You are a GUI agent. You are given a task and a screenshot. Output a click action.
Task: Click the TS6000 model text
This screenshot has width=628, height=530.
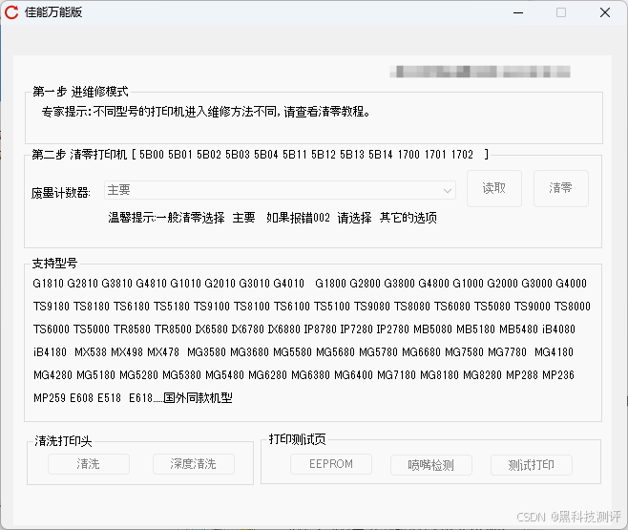(52, 329)
